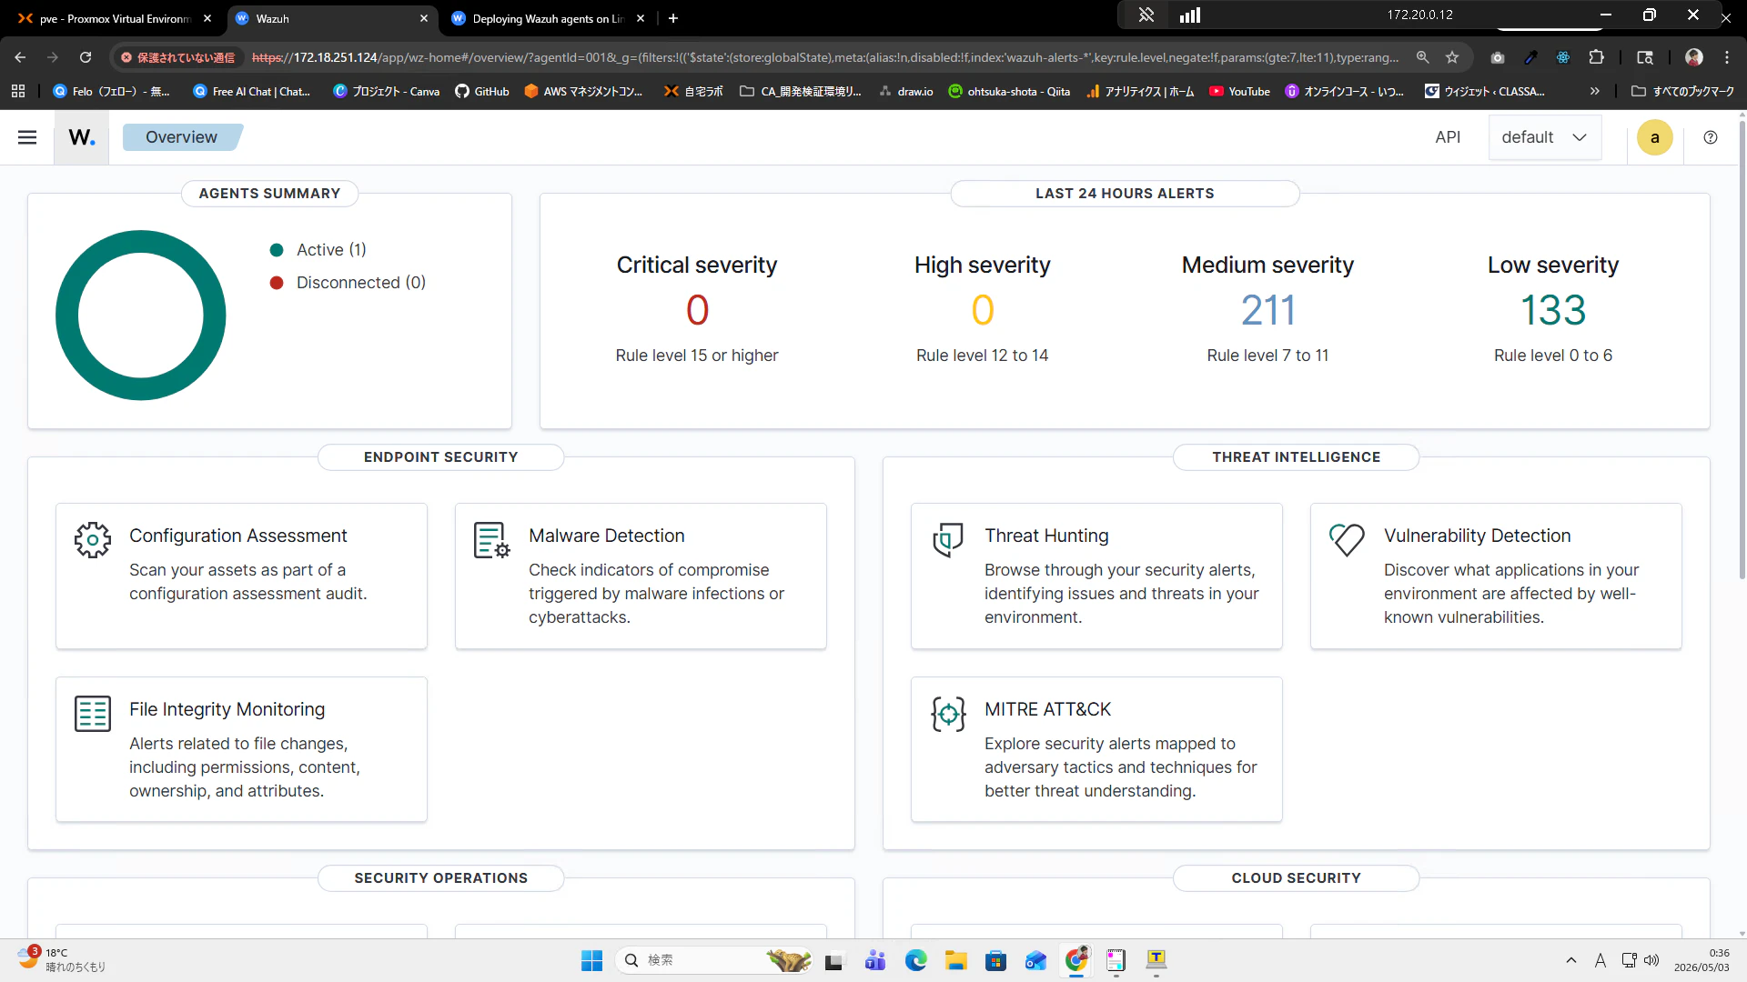Screen dimensions: 1747x982
Task: Open the Windows Start menu
Action: [591, 960]
